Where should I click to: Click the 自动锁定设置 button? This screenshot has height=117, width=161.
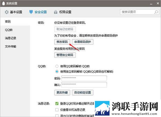click(x=83, y=93)
